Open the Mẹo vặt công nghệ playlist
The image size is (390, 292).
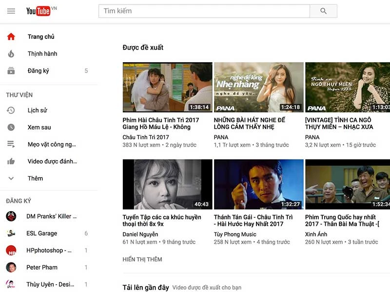click(x=51, y=145)
